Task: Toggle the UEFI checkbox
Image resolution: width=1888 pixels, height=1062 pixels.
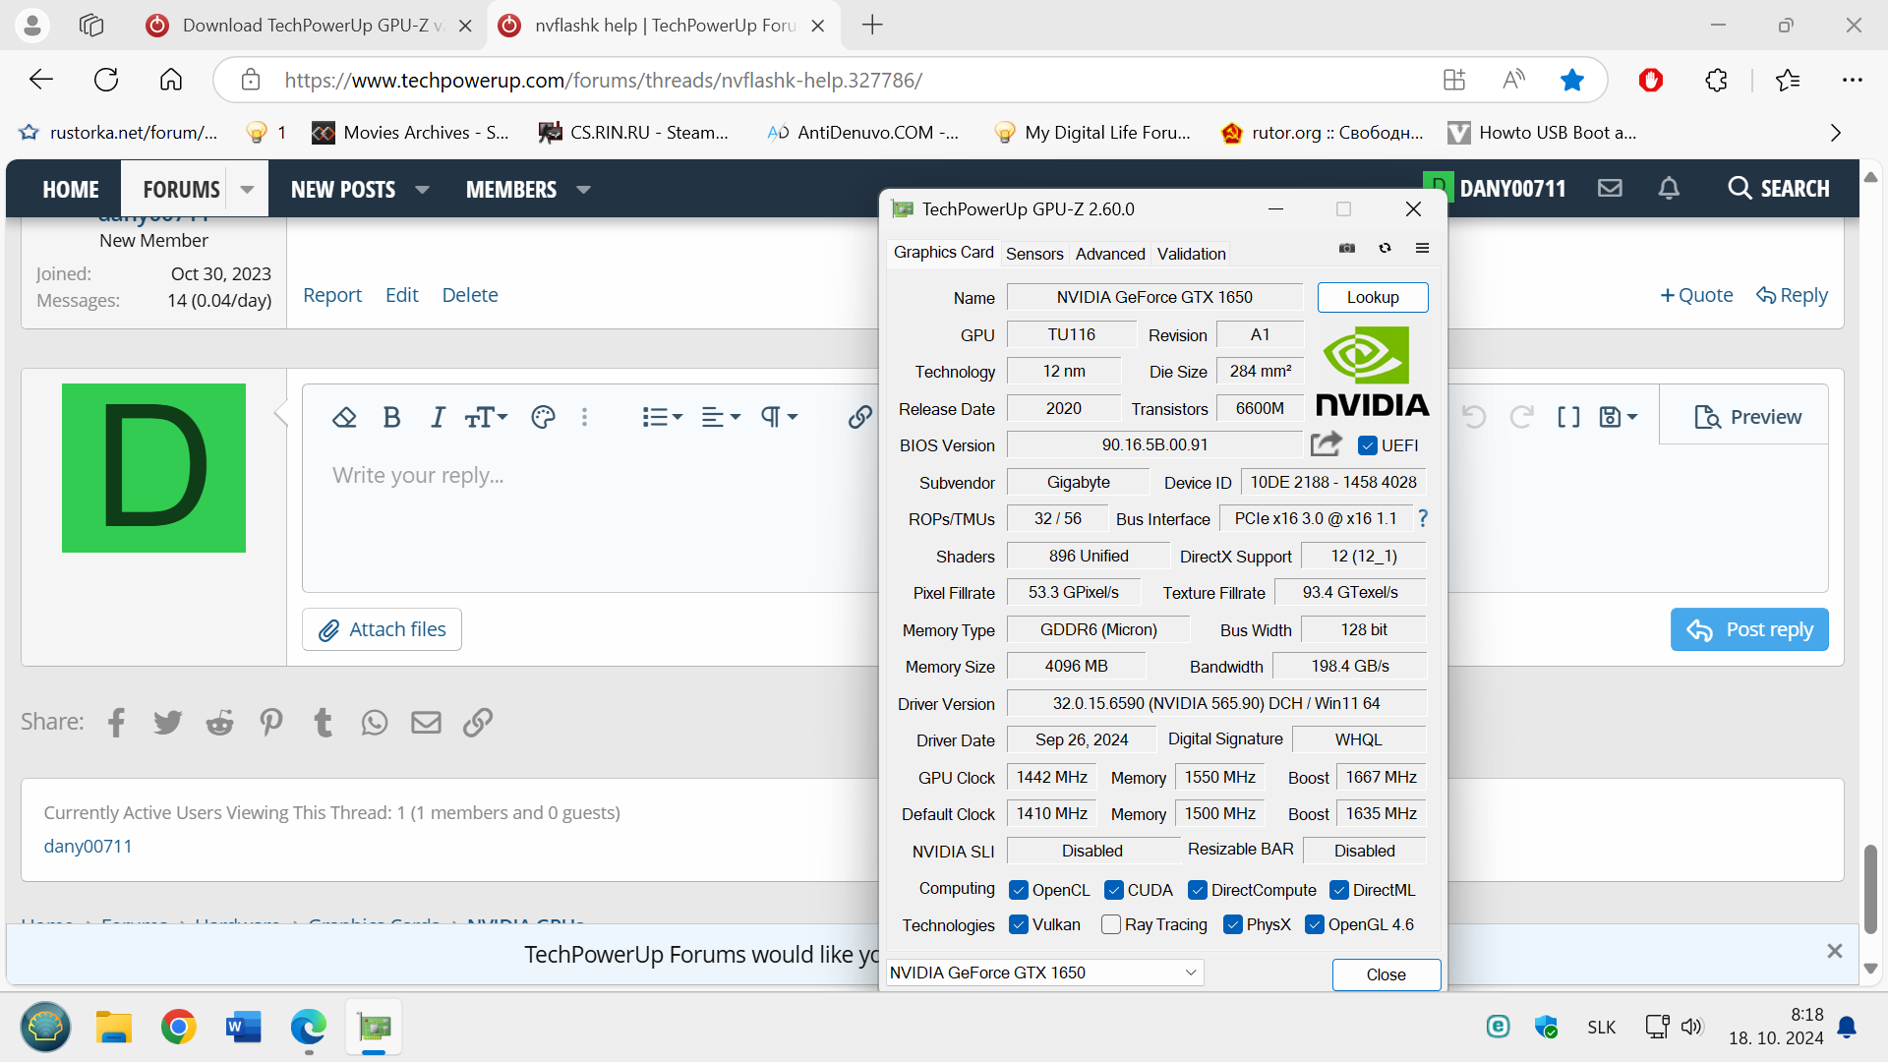Action: click(x=1367, y=445)
